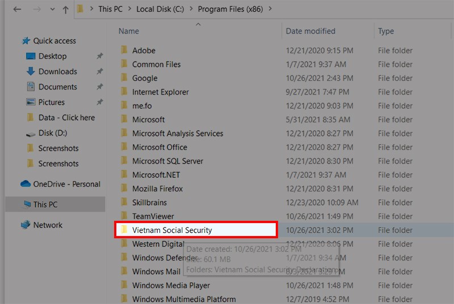Select the Common Files folder

(157, 64)
